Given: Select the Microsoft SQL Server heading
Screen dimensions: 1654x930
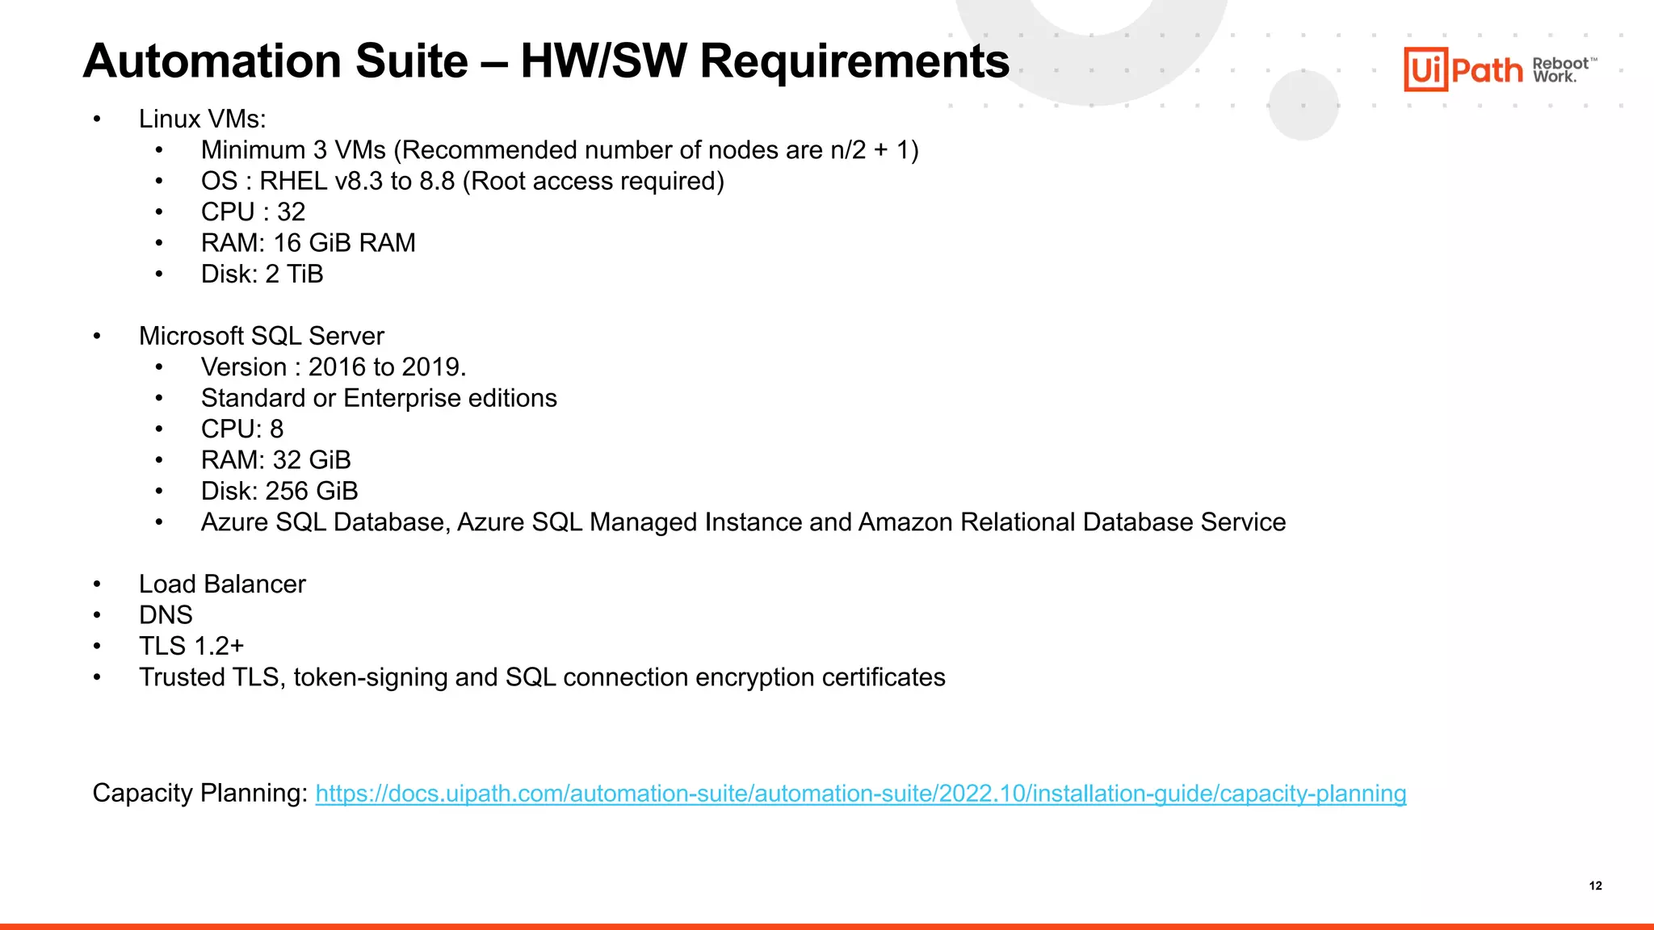Looking at the screenshot, I should pos(261,336).
